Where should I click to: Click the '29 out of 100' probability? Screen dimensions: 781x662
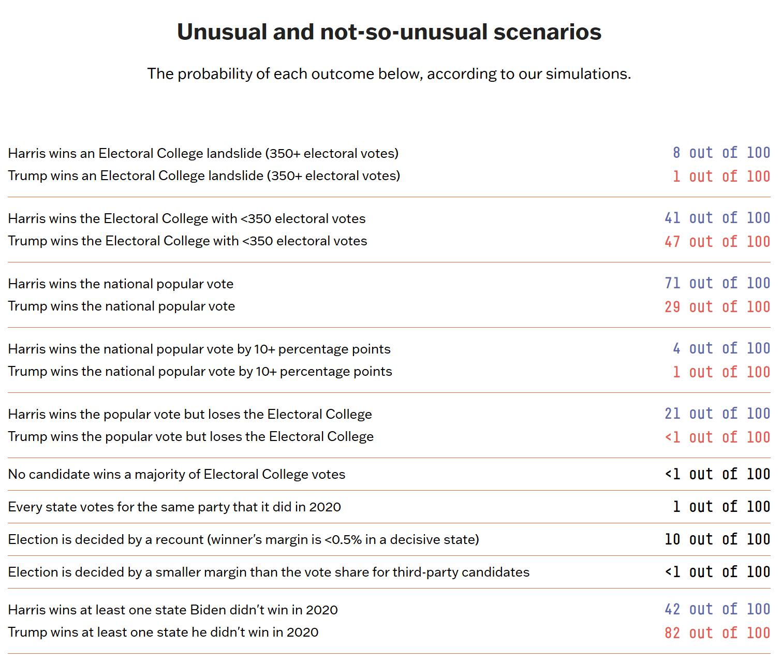[717, 307]
